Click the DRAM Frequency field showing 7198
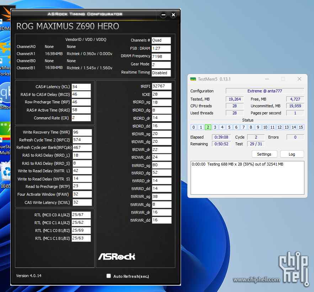Viewport: 314px width, 292px height. pos(161,56)
